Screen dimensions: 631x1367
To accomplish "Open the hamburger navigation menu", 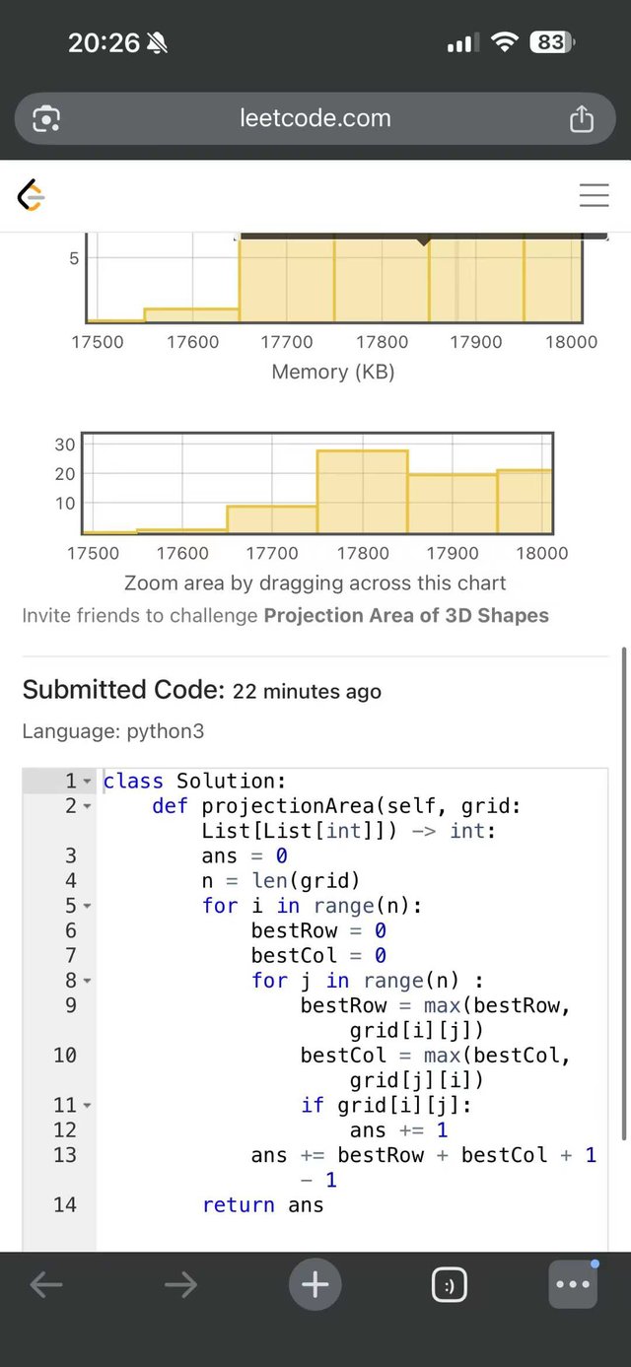I will 594,195.
